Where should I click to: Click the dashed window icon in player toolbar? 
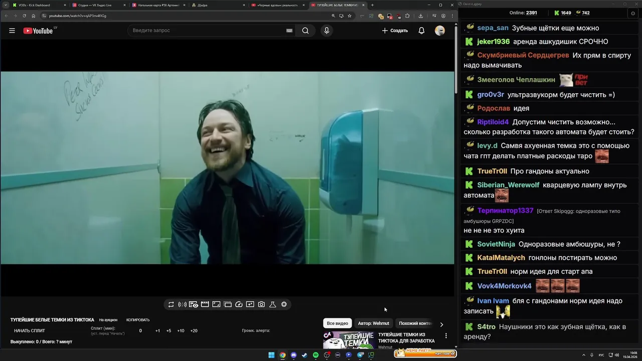[x=227, y=304]
